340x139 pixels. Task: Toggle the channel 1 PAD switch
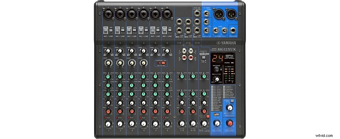pos(105,31)
